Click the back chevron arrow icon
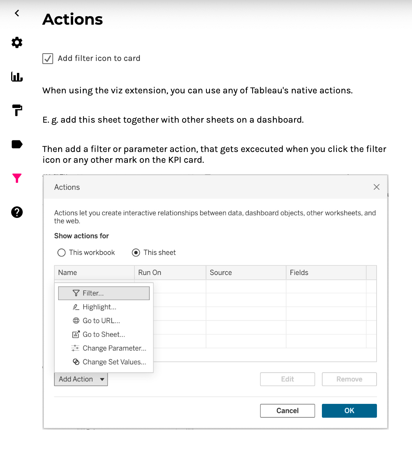 click(x=17, y=13)
